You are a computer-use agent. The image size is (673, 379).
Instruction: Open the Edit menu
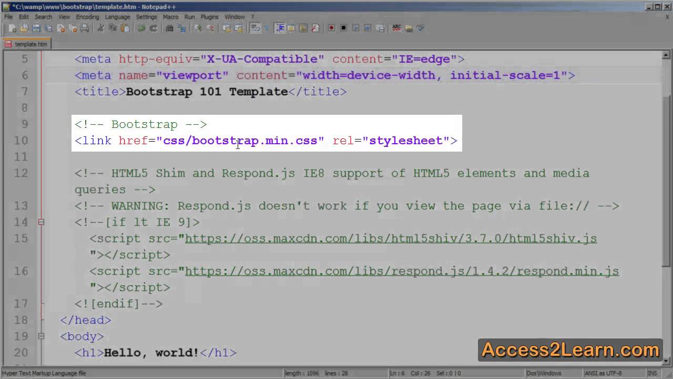(24, 17)
